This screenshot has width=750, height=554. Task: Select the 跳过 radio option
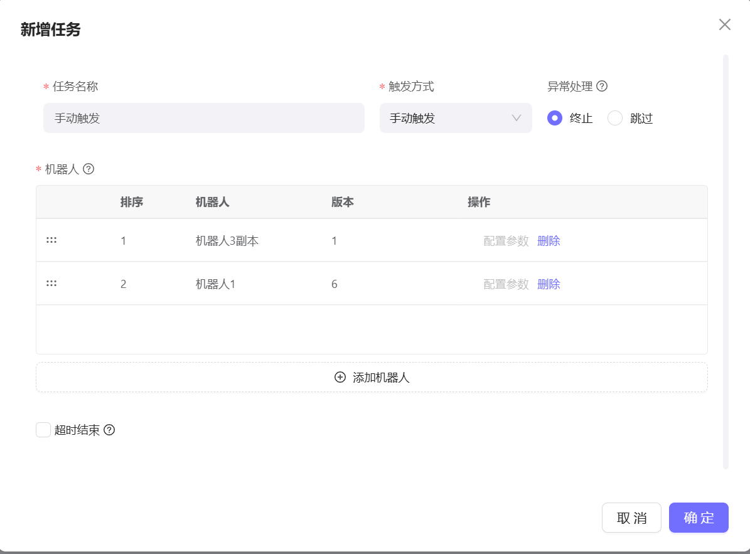tap(615, 118)
